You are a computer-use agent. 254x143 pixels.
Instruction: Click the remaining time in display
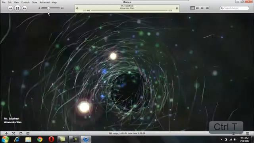pos(170,11)
